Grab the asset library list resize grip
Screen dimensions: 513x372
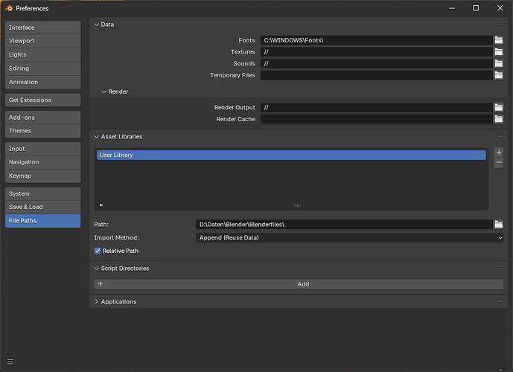(x=296, y=205)
